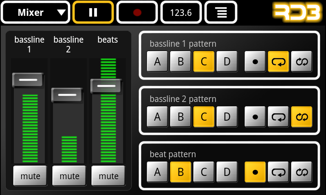Choose single-play dot mode for bassline 2

point(255,117)
